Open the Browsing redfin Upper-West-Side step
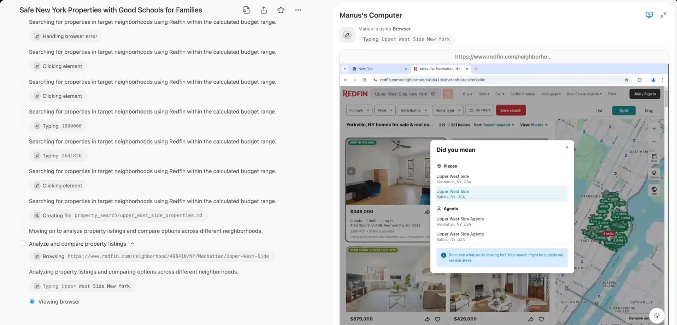The image size is (677, 325). (152, 257)
